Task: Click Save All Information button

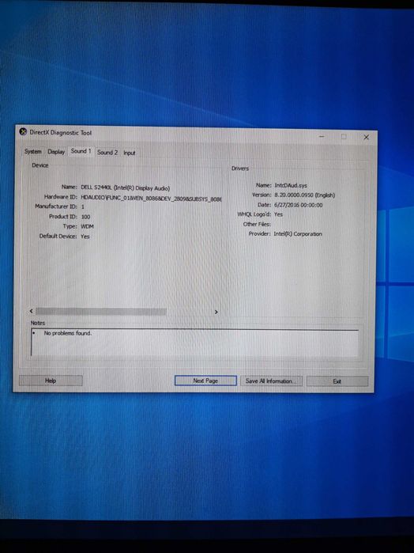Action: click(271, 381)
